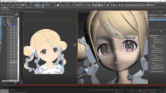
Task: Open the Create tab in command panel
Action: point(150,12)
